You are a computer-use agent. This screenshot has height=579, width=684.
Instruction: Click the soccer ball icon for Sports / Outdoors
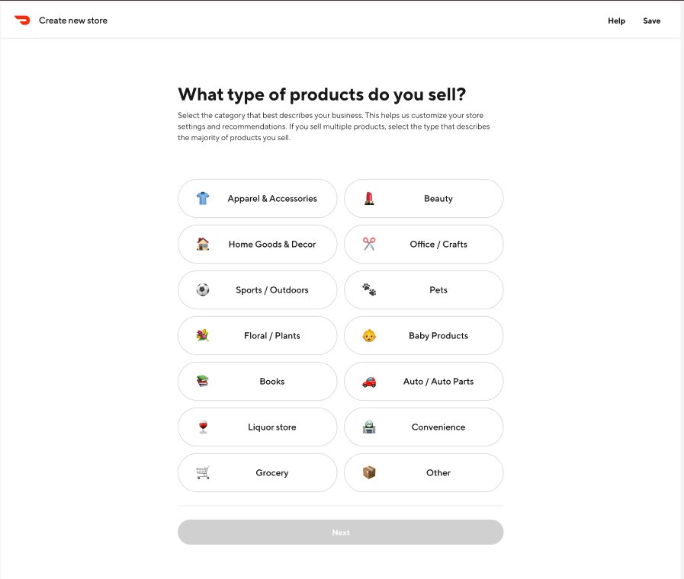pos(201,289)
